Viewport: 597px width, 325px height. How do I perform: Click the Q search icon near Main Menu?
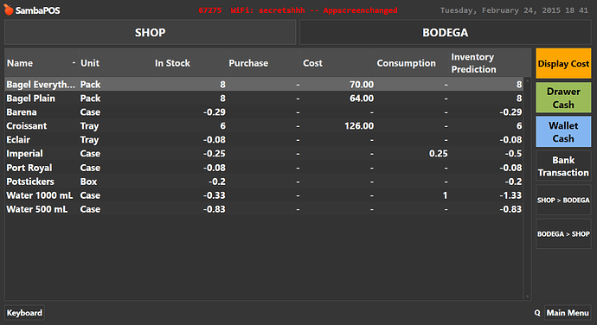537,313
